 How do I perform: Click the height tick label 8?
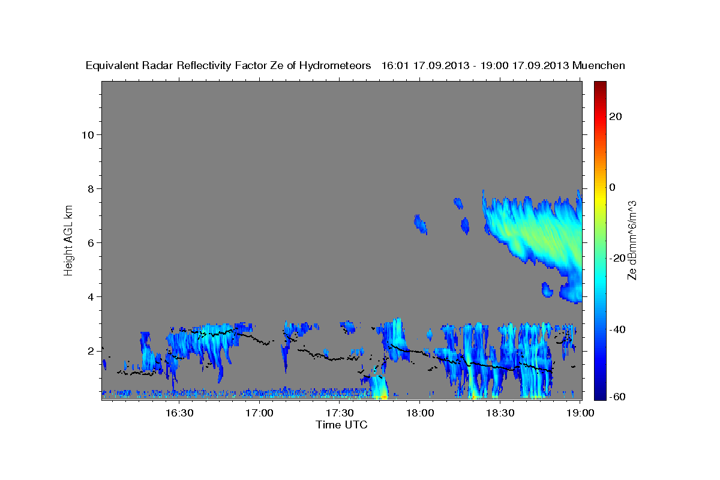[x=91, y=188]
